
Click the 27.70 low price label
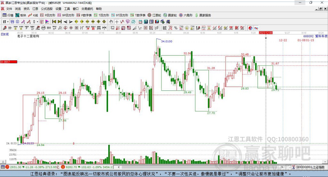click(211, 113)
